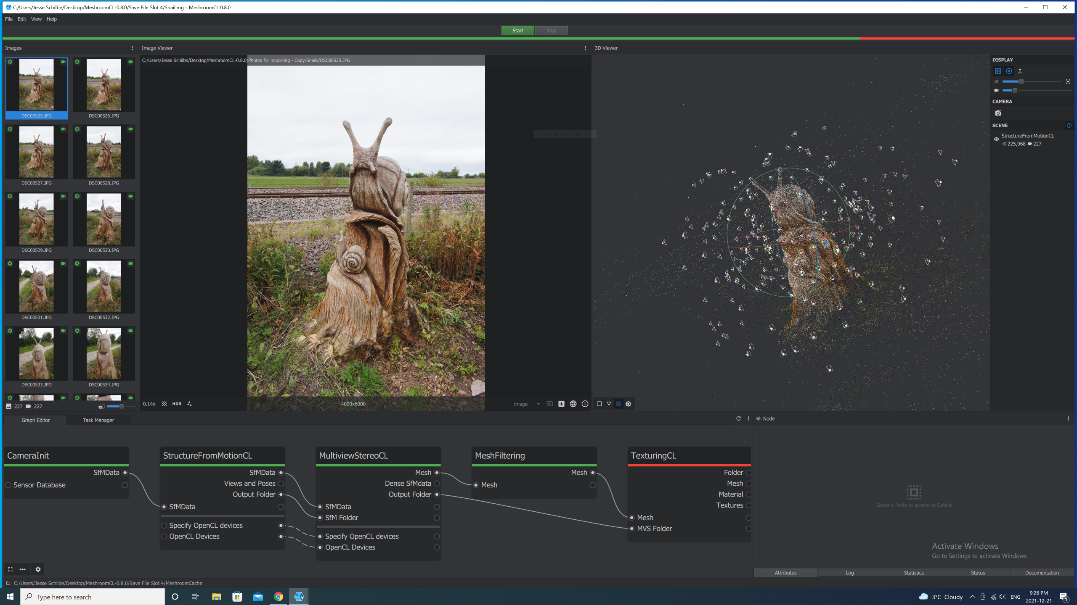The width and height of the screenshot is (1077, 605).
Task: Toggle the origin axes locator icon
Action: (1020, 71)
